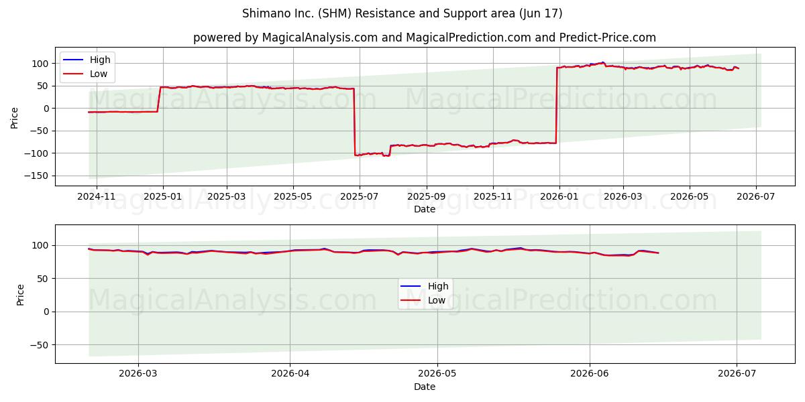This screenshot has height=402, width=805.
Task: Click the '2025-03' tick label on top chart
Action: coord(227,196)
